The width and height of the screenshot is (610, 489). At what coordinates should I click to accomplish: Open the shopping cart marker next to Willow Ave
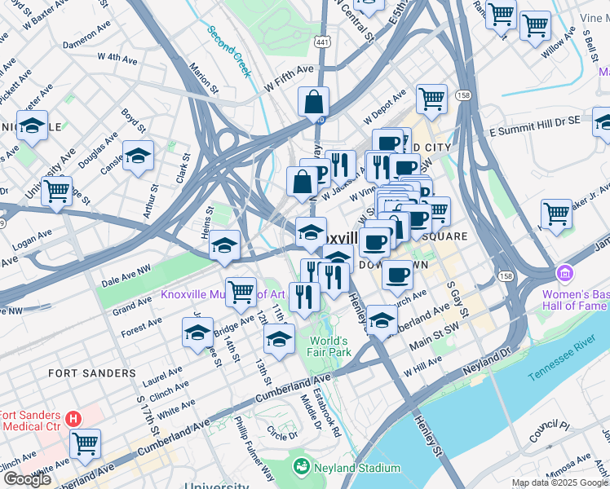click(x=535, y=28)
